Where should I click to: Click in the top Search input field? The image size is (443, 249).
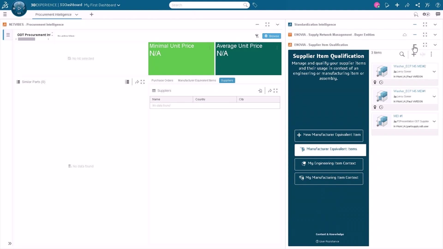(207, 5)
